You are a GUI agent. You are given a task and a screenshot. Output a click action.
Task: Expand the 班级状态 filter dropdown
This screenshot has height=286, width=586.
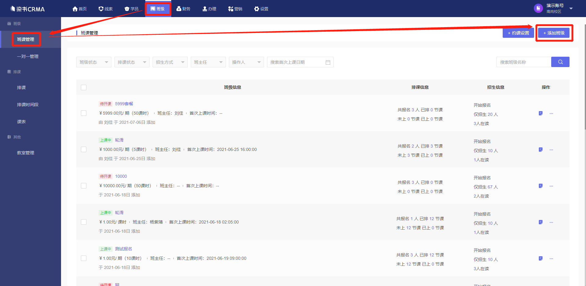tap(94, 62)
